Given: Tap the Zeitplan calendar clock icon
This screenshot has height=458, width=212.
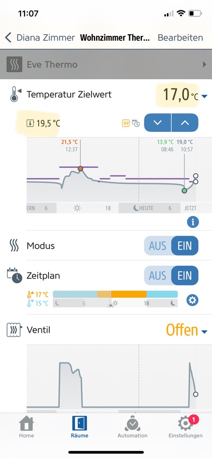Looking at the screenshot, I should [14, 275].
